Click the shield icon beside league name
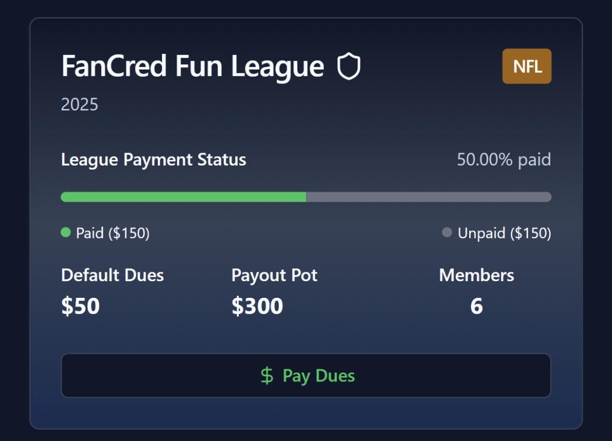 click(x=349, y=67)
